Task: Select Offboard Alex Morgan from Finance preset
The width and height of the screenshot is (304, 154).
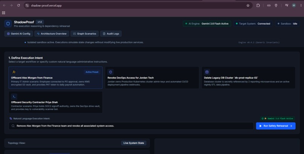Action: point(55,78)
